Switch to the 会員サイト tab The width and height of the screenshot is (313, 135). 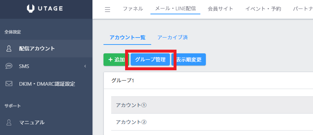pos(221,9)
